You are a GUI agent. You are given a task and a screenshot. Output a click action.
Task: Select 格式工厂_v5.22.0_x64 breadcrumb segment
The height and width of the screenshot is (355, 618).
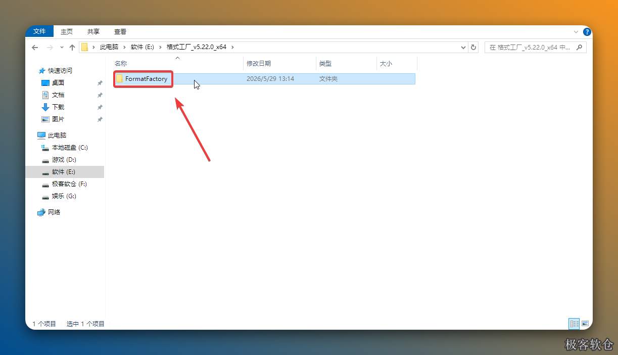[197, 47]
